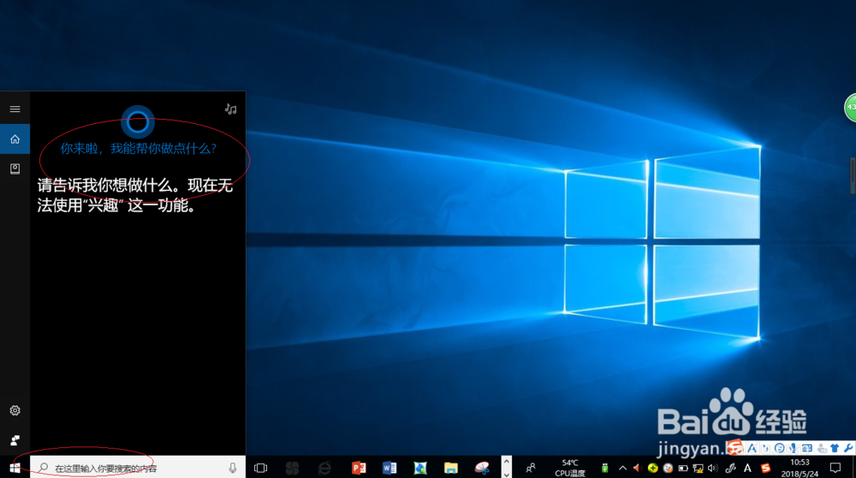The image size is (856, 478).
Task: Open the emoji panel on Sogou IME bar
Action: 780,448
